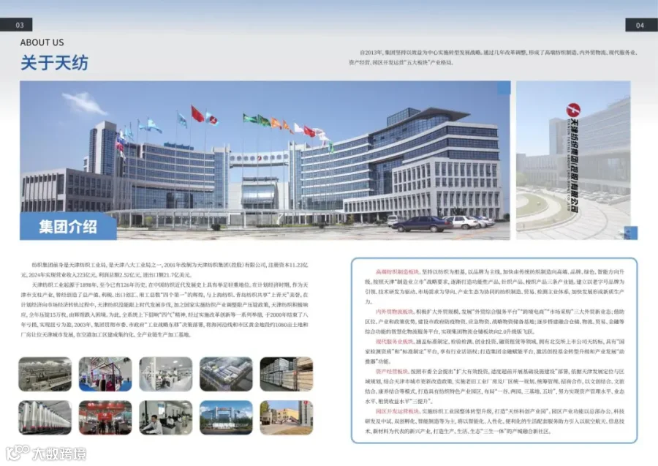Open the large headquarters building photo
The width and height of the screenshot is (658, 466).
click(265, 160)
